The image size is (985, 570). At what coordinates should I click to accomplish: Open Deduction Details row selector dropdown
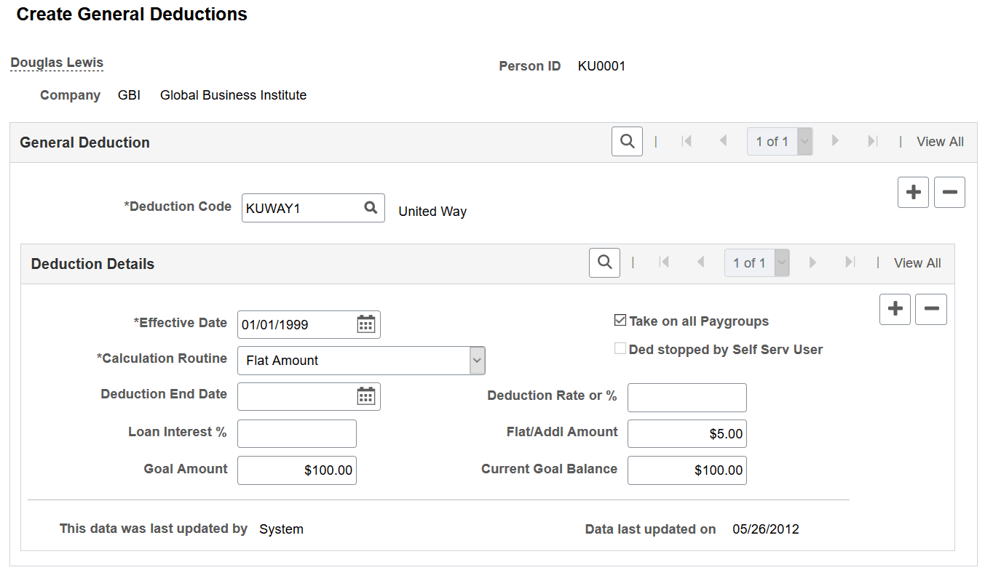coord(782,263)
